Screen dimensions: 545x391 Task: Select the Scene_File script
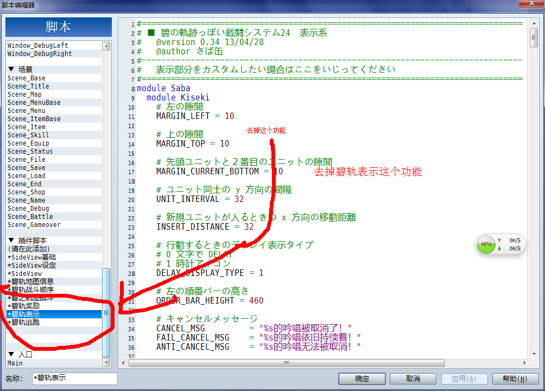point(54,159)
